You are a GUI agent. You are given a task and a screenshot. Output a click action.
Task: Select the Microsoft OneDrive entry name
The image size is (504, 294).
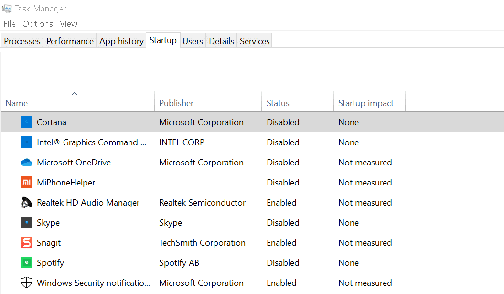(74, 163)
